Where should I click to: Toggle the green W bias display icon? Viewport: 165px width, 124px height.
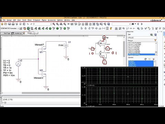click(x=65, y=28)
